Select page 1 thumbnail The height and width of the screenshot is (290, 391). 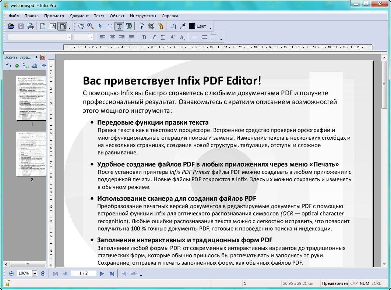31,99
